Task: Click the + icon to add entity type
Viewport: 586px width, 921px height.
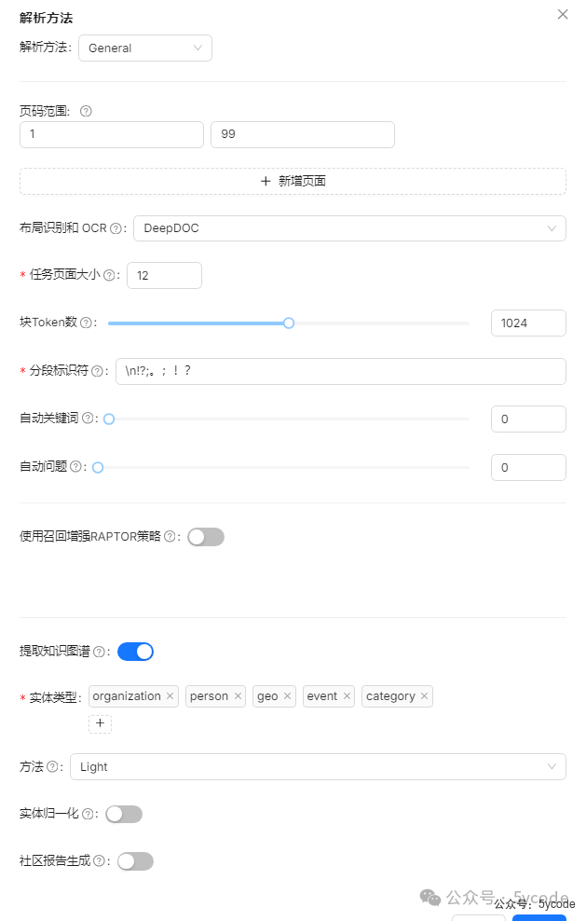Action: (x=100, y=723)
